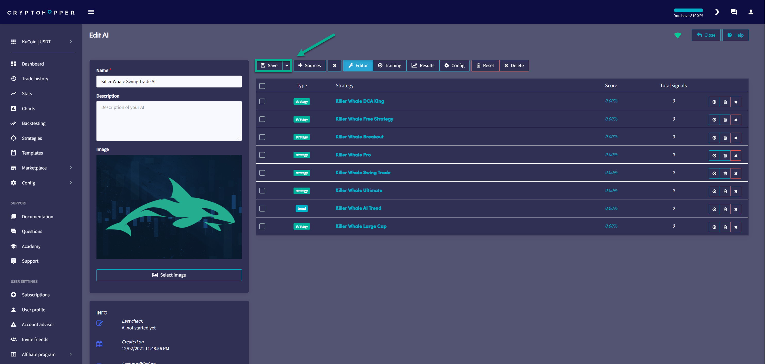Toggle the select-all header checkbox
765x364 pixels.
tap(262, 86)
